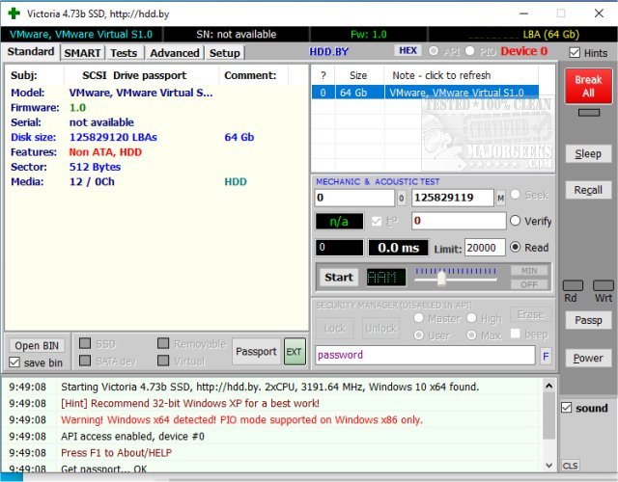618x482 pixels.
Task: Click the Sleep button
Action: pos(588,154)
